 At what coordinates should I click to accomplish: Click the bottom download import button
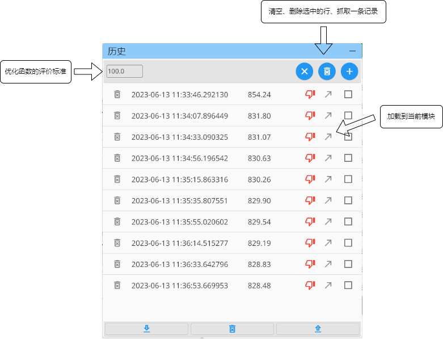click(146, 329)
